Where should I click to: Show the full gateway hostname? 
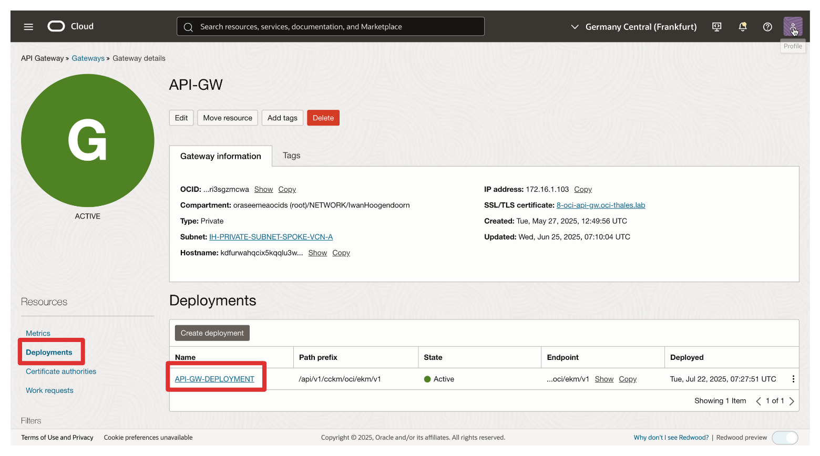click(317, 253)
